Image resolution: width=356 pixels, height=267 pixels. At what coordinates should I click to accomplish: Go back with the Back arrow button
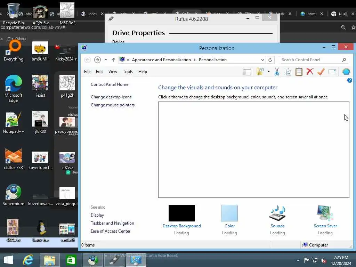87,60
